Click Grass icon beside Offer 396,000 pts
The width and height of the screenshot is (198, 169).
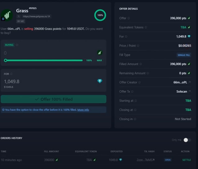pos(189,18)
